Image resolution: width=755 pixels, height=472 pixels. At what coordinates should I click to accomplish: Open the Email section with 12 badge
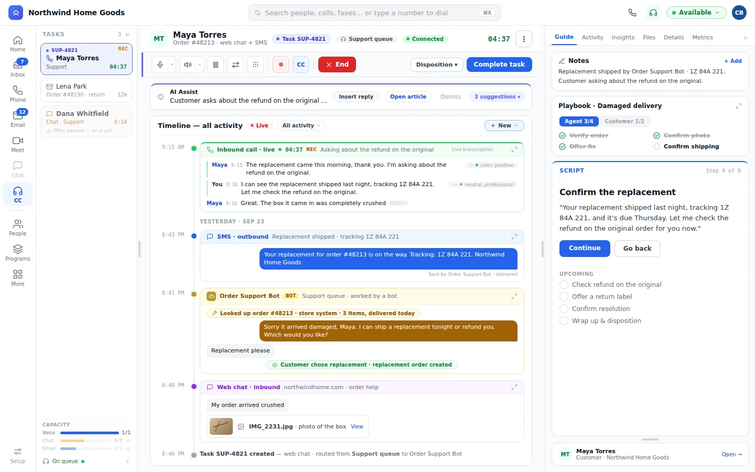click(18, 120)
